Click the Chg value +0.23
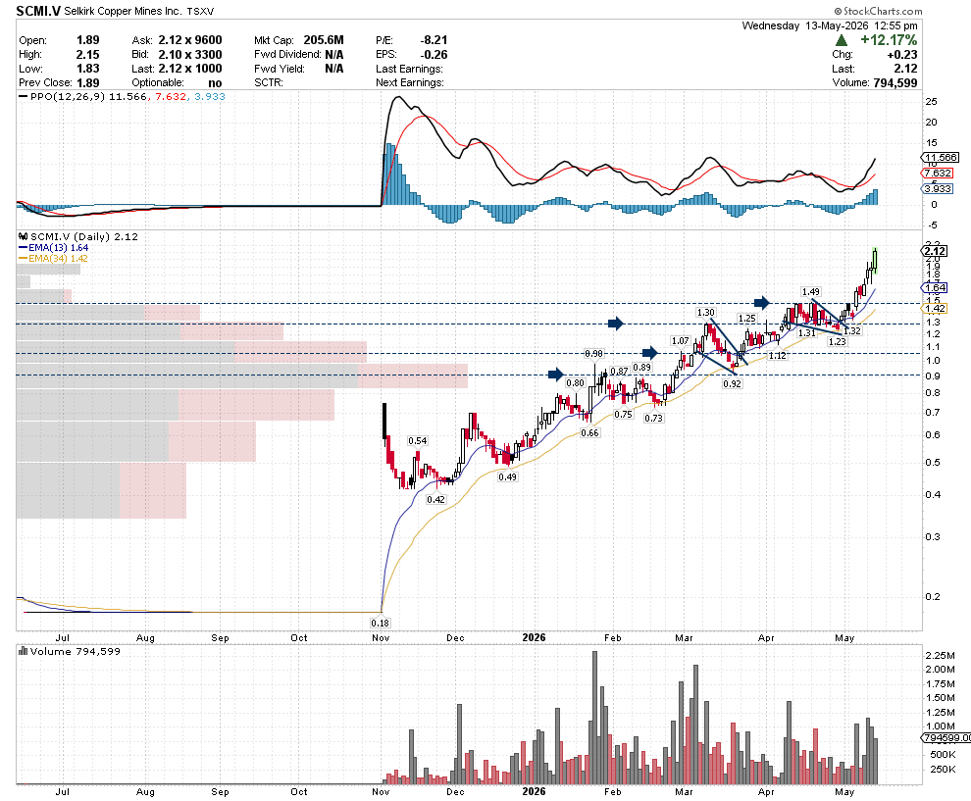971x801 pixels. coord(901,55)
